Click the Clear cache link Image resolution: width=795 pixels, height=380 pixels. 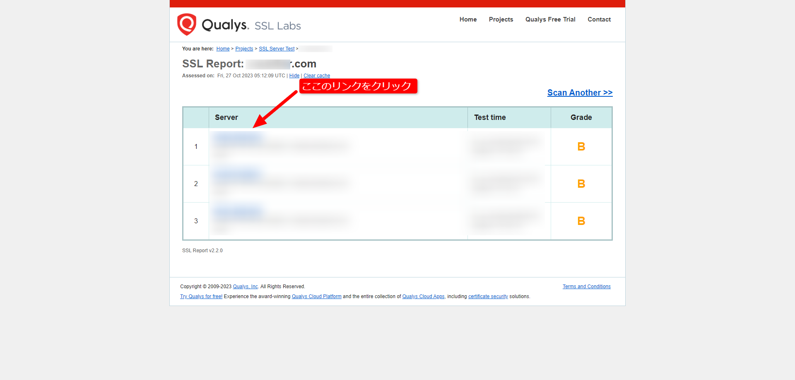[x=317, y=76]
